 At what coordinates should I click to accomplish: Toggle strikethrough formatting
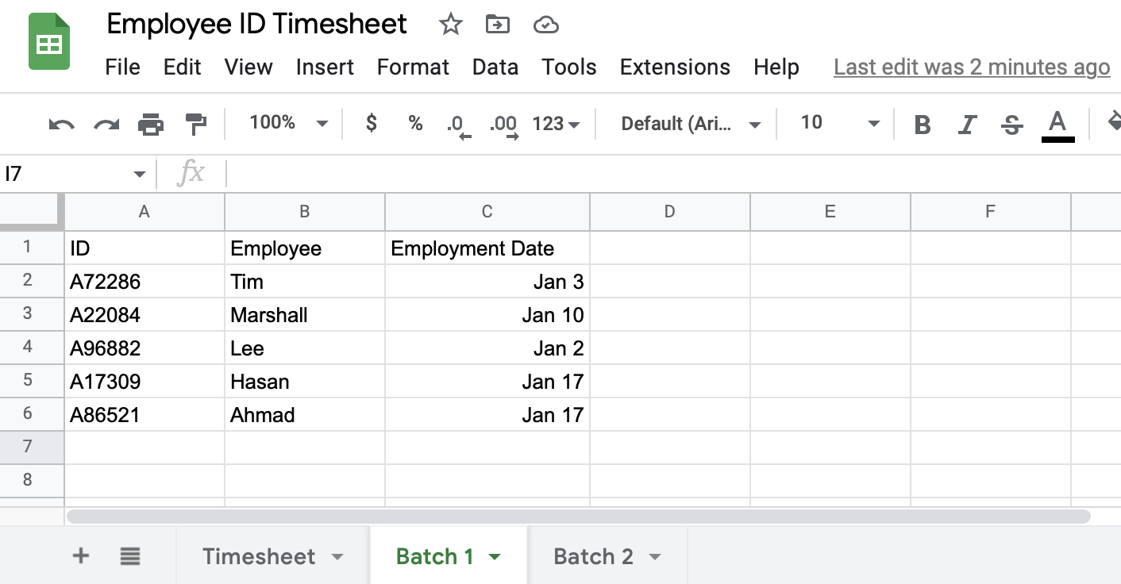(x=1011, y=125)
